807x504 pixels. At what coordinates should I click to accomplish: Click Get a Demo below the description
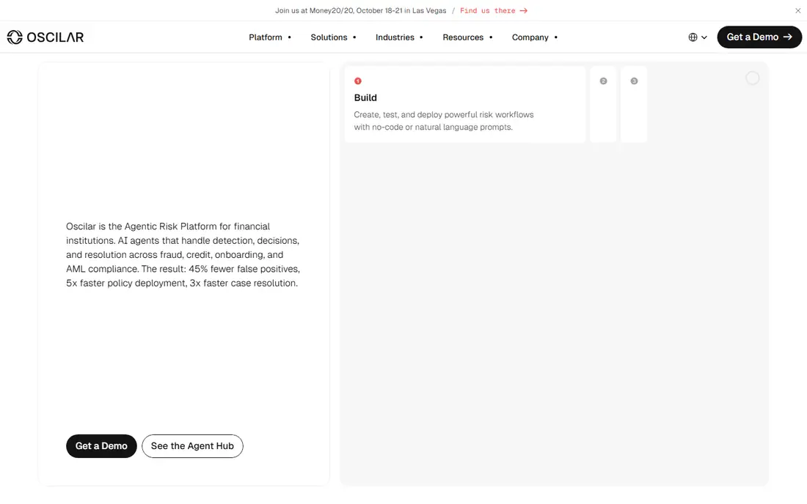[101, 446]
